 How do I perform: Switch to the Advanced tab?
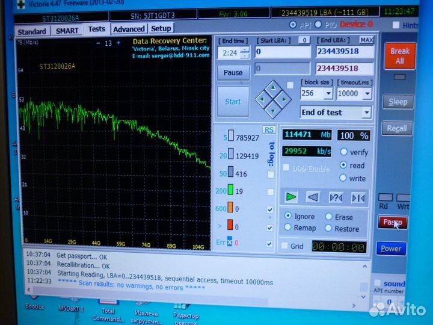[x=129, y=29]
